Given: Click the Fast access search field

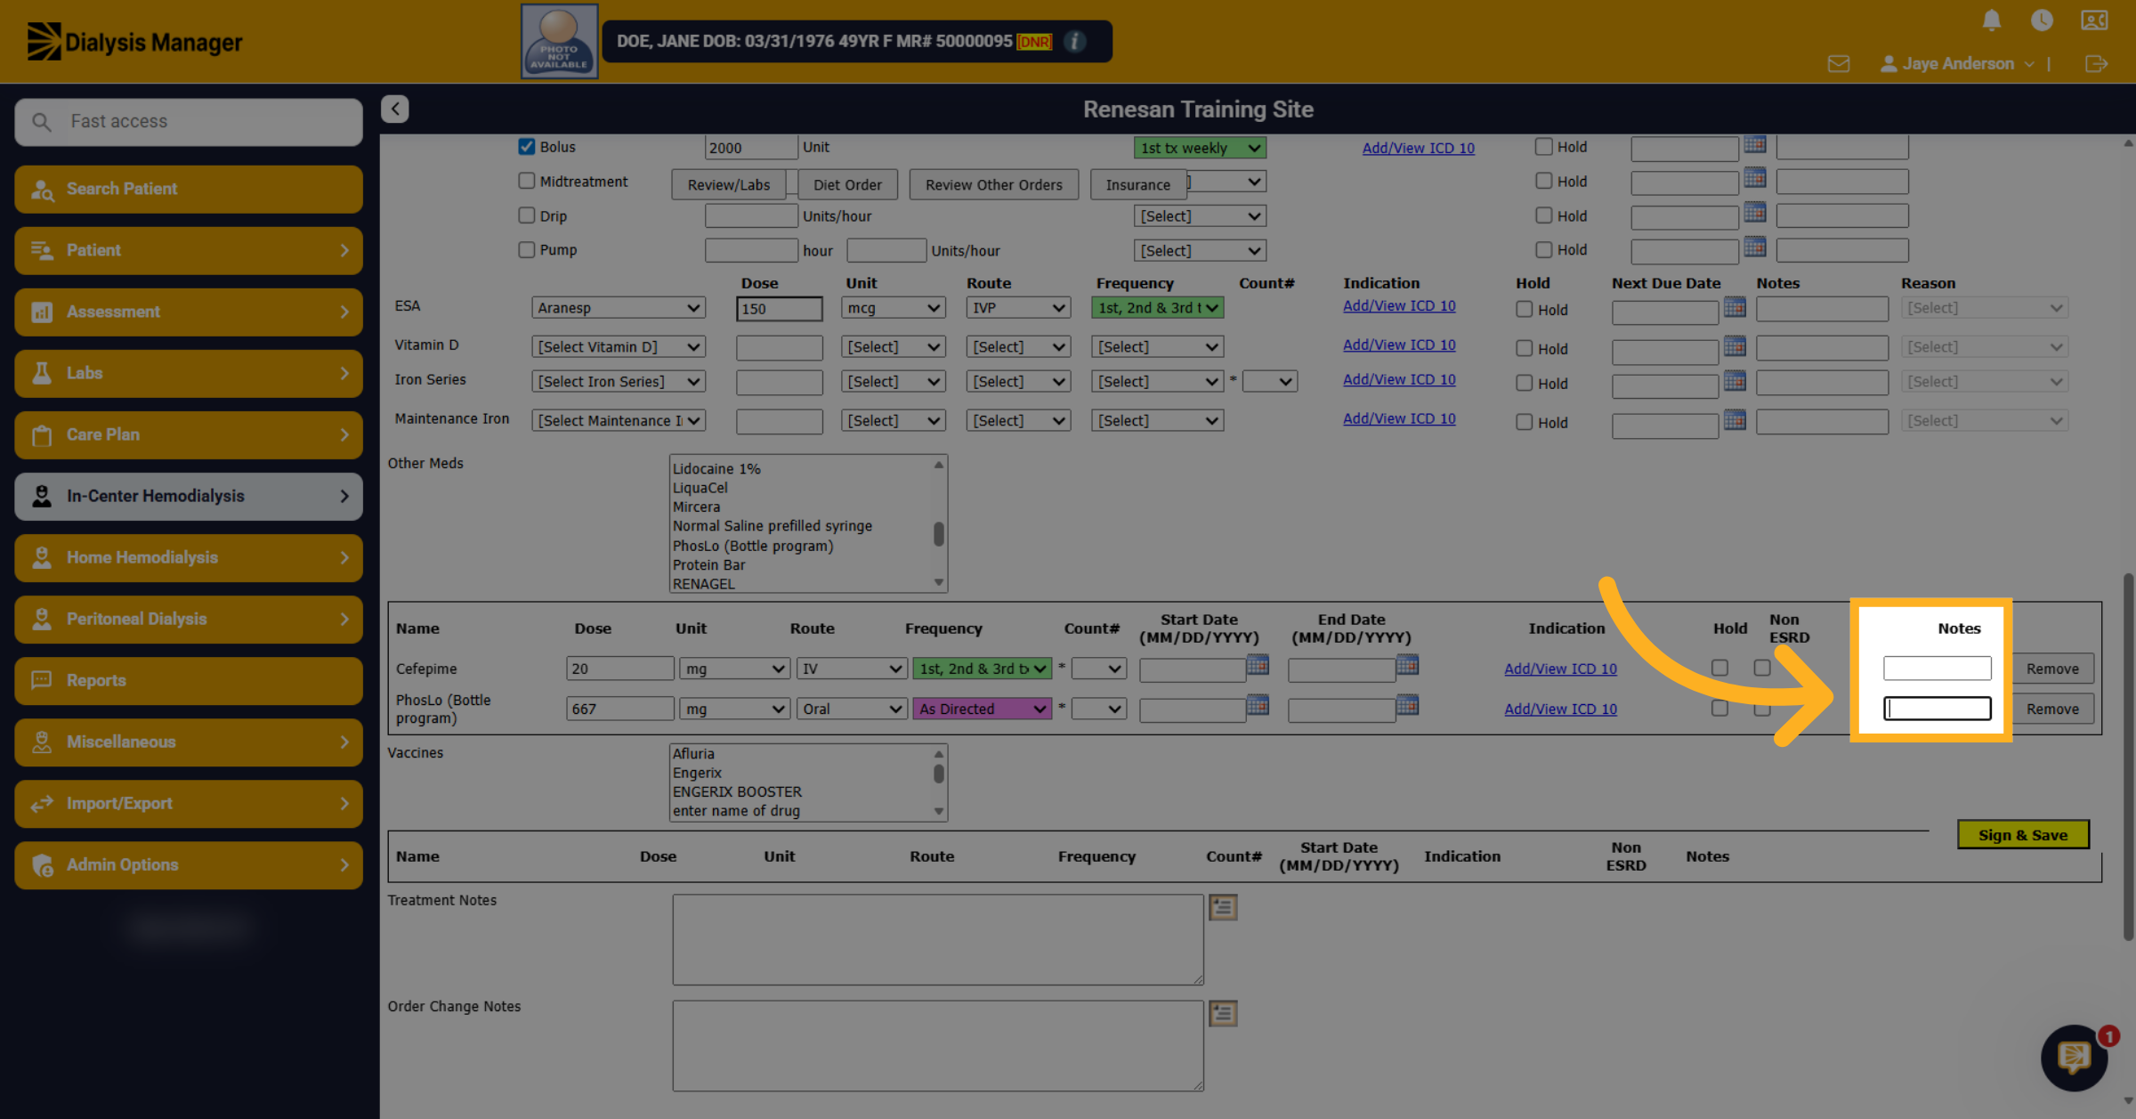Looking at the screenshot, I should (x=189, y=121).
